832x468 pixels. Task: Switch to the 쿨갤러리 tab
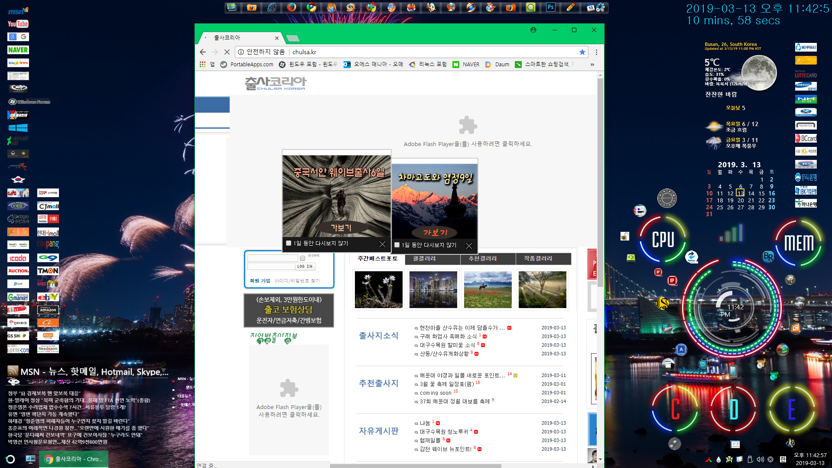coord(433,259)
